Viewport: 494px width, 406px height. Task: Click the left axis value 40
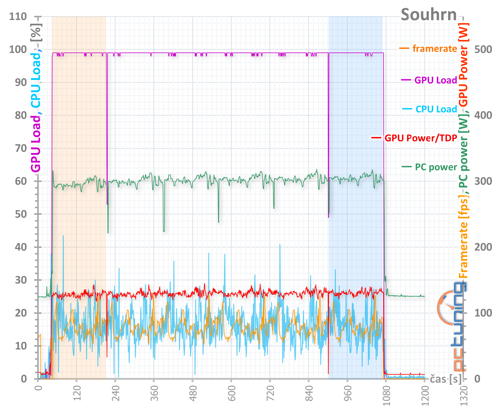coord(21,247)
